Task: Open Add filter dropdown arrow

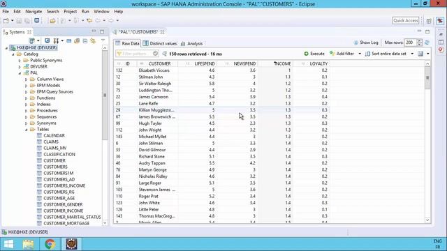Action: [x=360, y=54]
